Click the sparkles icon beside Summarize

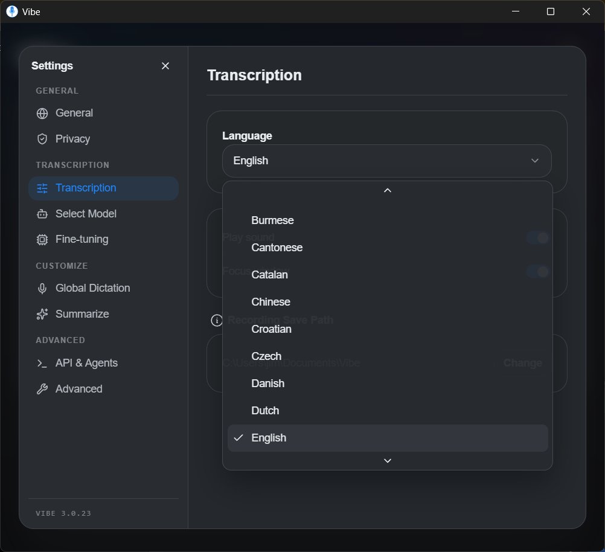click(x=42, y=314)
